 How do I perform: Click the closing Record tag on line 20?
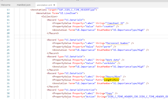pyautogui.click(x=53, y=33)
